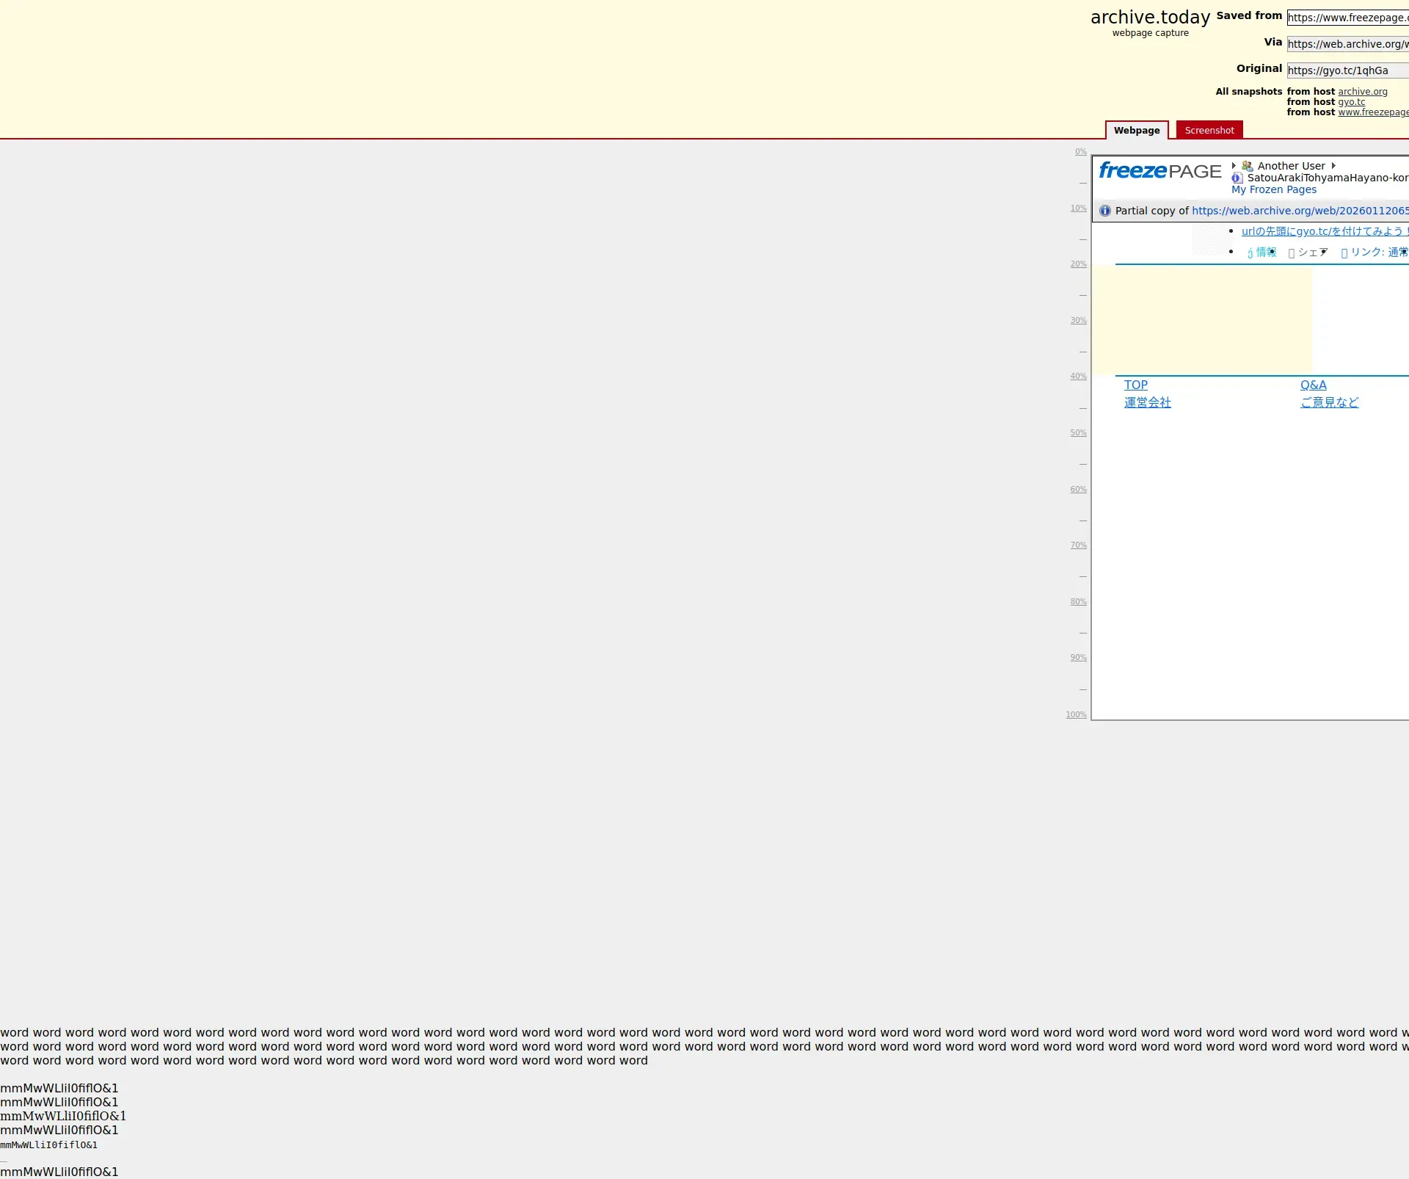Open archive.org host snapshots link
Screen dimensions: 1409x1179
1362,92
